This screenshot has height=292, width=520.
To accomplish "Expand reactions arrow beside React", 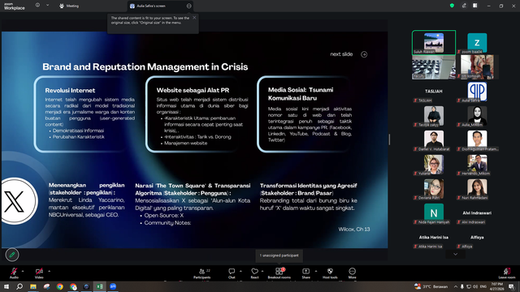I will click(x=262, y=271).
